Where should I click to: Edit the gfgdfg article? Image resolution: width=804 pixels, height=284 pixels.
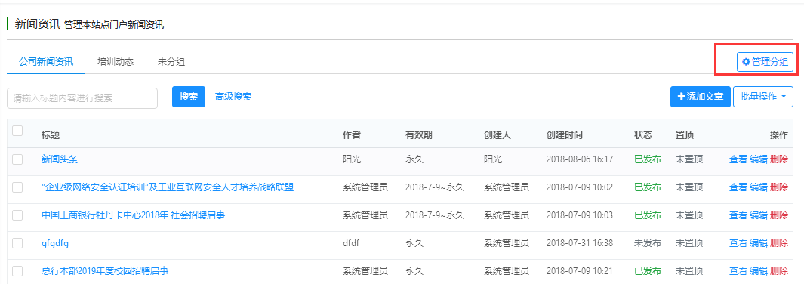[x=759, y=243]
